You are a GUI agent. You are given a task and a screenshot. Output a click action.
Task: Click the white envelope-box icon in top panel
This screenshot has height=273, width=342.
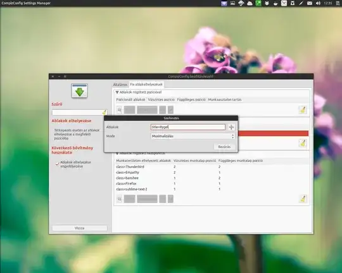(284, 3)
